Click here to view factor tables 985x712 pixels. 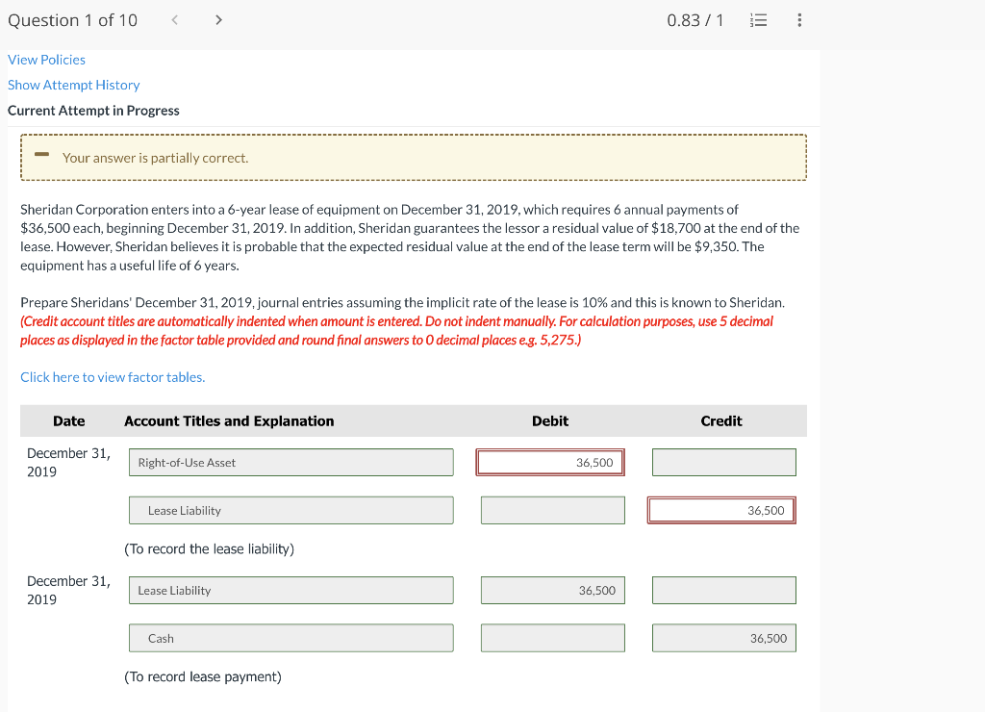click(x=113, y=377)
